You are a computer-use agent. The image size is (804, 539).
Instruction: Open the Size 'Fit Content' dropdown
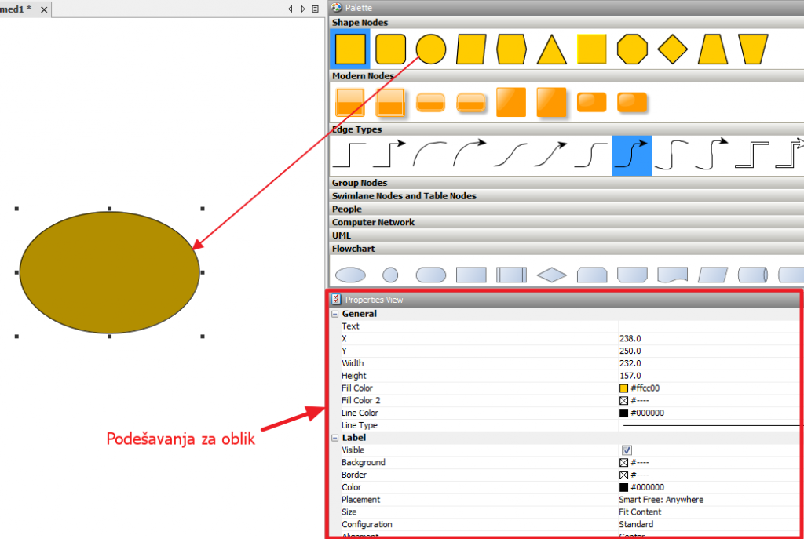(x=710, y=512)
